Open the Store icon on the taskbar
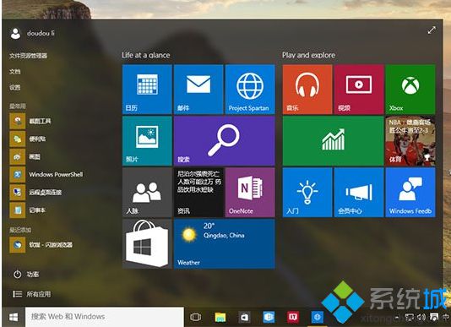Image resolution: width=451 pixels, height=327 pixels. pyautogui.click(x=244, y=317)
